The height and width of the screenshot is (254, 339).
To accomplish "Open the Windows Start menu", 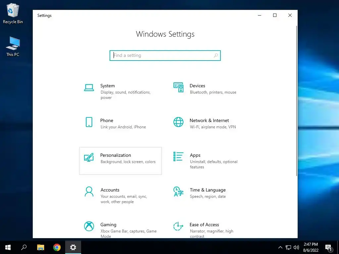I will coord(8,247).
